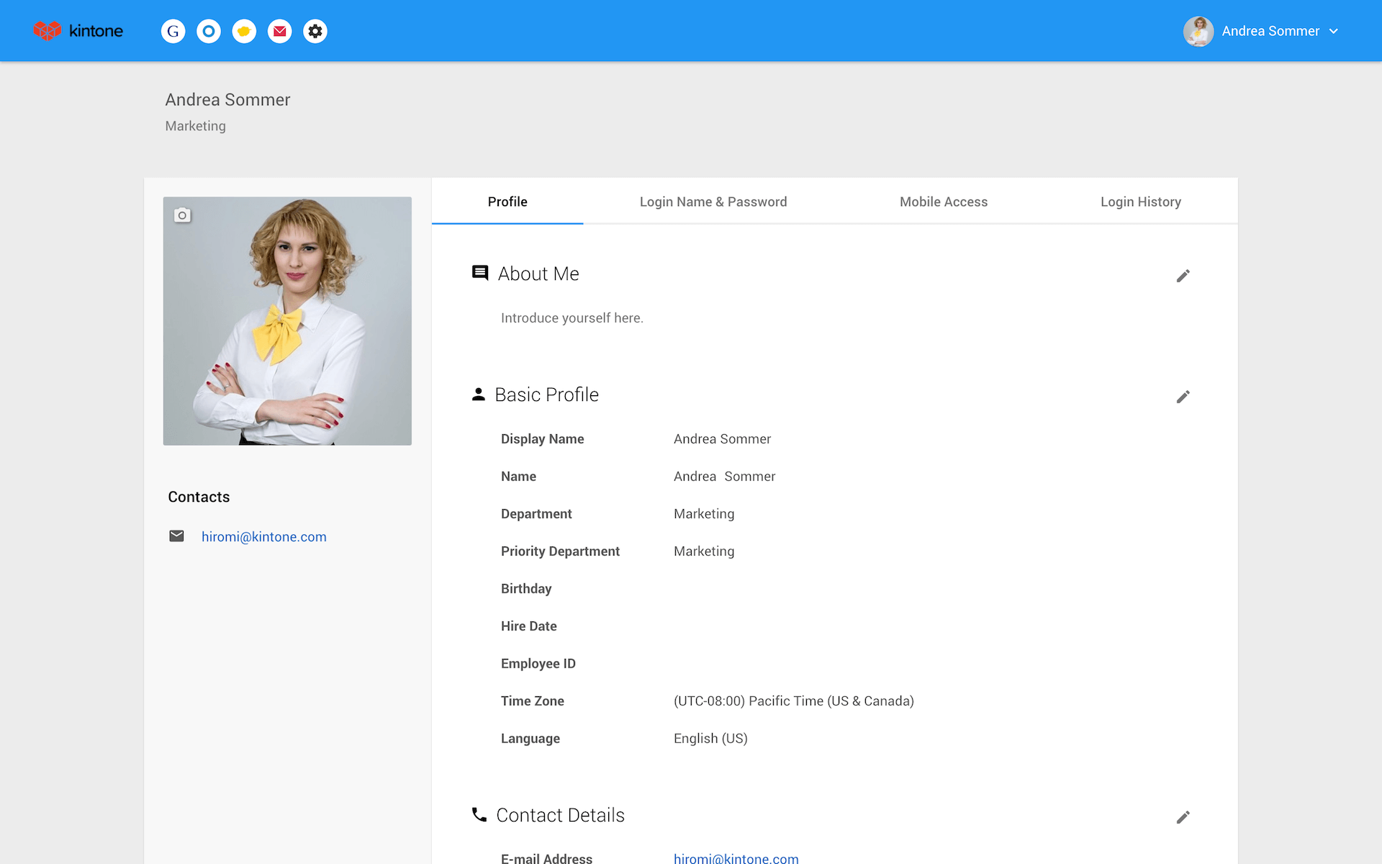Click the Display Name value 'Andrea Sommer'
Screen dimensions: 1382x864
coord(722,438)
